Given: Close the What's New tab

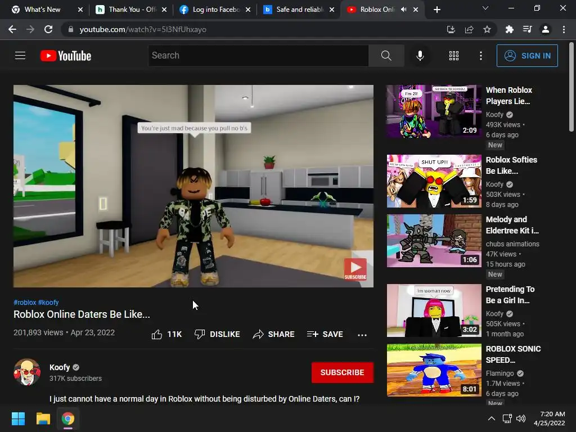Looking at the screenshot, I should click(x=80, y=10).
